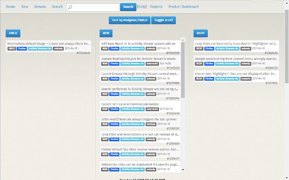Viewport: 289px width, 180px height.
Task: Click the NEW column scrollbar thumb
Action: (x=183, y=70)
